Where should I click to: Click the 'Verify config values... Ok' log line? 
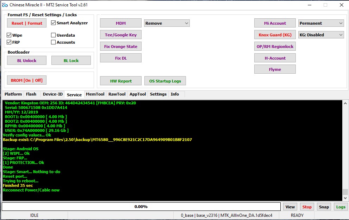[x=27, y=135]
